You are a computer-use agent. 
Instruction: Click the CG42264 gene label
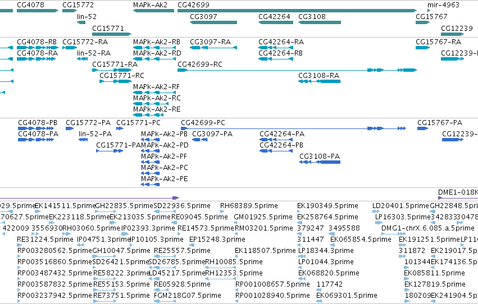[x=274, y=17]
